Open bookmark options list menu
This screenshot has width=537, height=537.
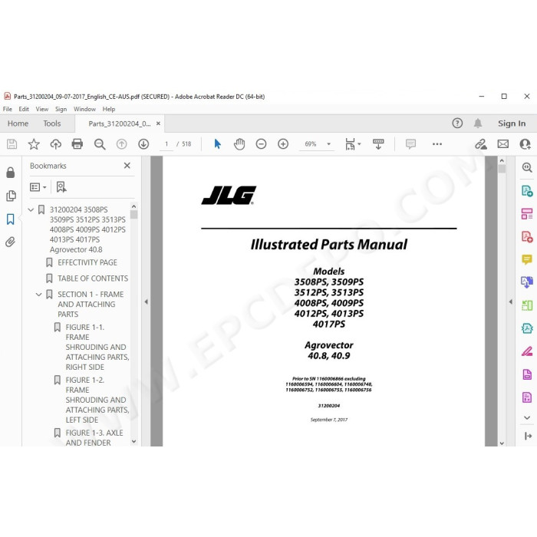click(38, 187)
